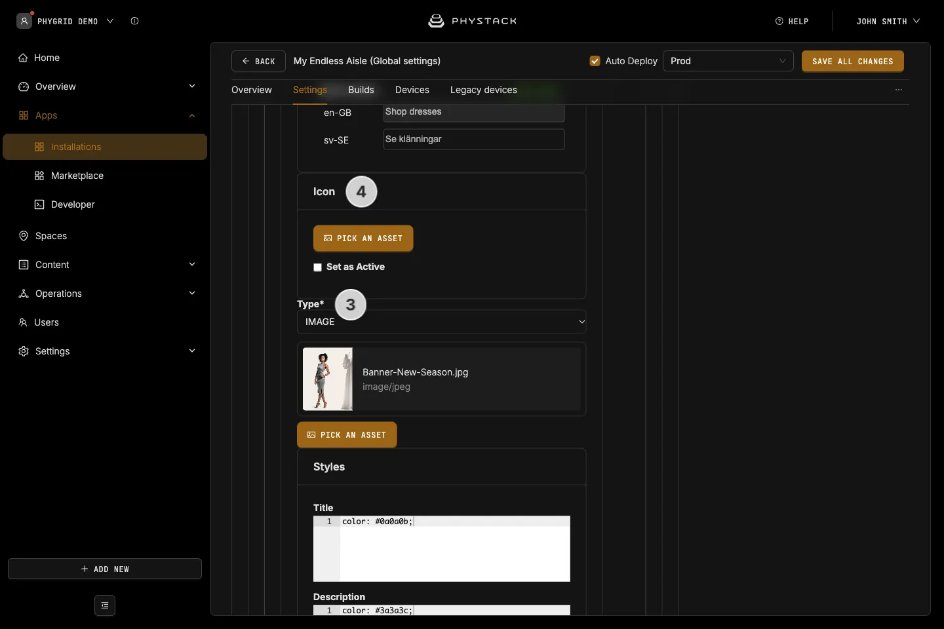The image size is (944, 629).
Task: Click the Overview gauge icon
Action: point(24,86)
